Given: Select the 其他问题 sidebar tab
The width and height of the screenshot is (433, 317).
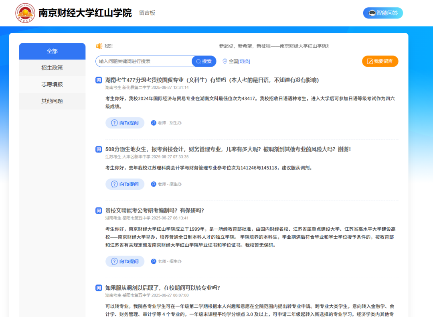Looking at the screenshot, I should tap(52, 101).
